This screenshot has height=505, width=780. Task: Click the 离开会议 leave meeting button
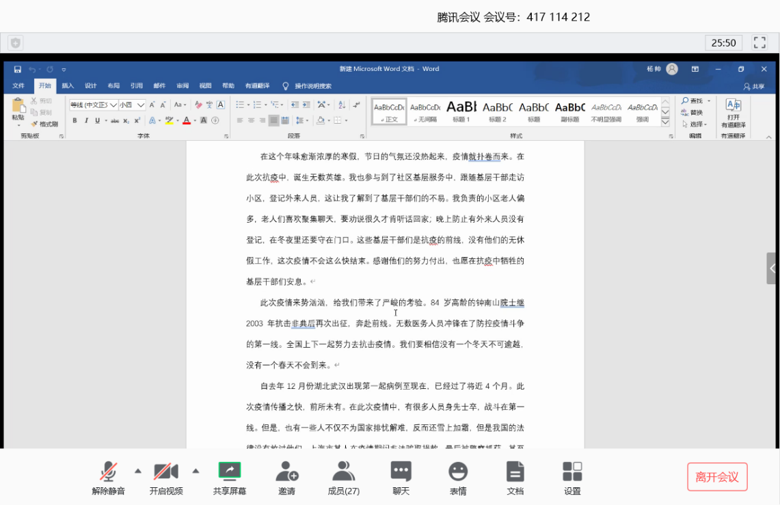tap(717, 477)
